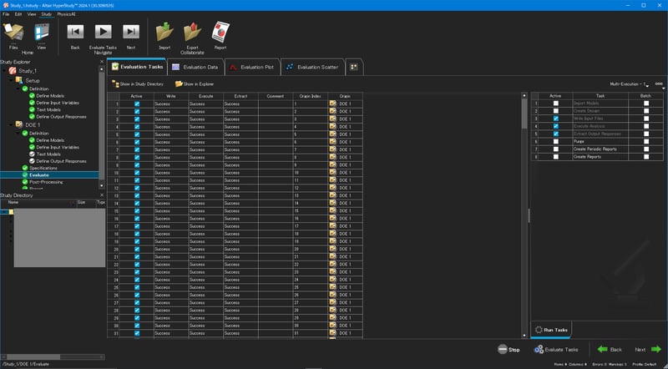Click the evaluation table vertical scrollbar
Screen dimensions: 668x369
[524, 215]
